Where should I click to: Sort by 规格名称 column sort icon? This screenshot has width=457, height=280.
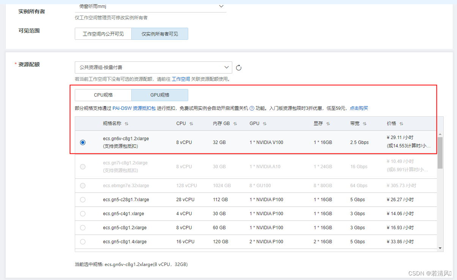pos(127,124)
